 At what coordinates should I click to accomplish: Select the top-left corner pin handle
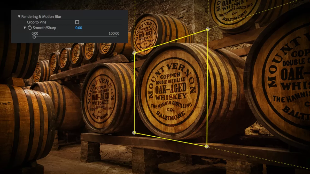[x=134, y=53]
